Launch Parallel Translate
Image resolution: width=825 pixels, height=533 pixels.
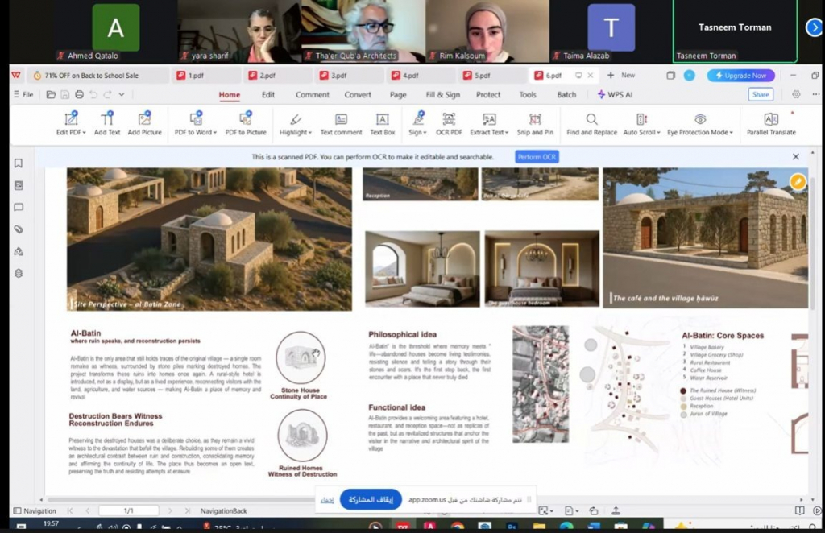click(771, 124)
